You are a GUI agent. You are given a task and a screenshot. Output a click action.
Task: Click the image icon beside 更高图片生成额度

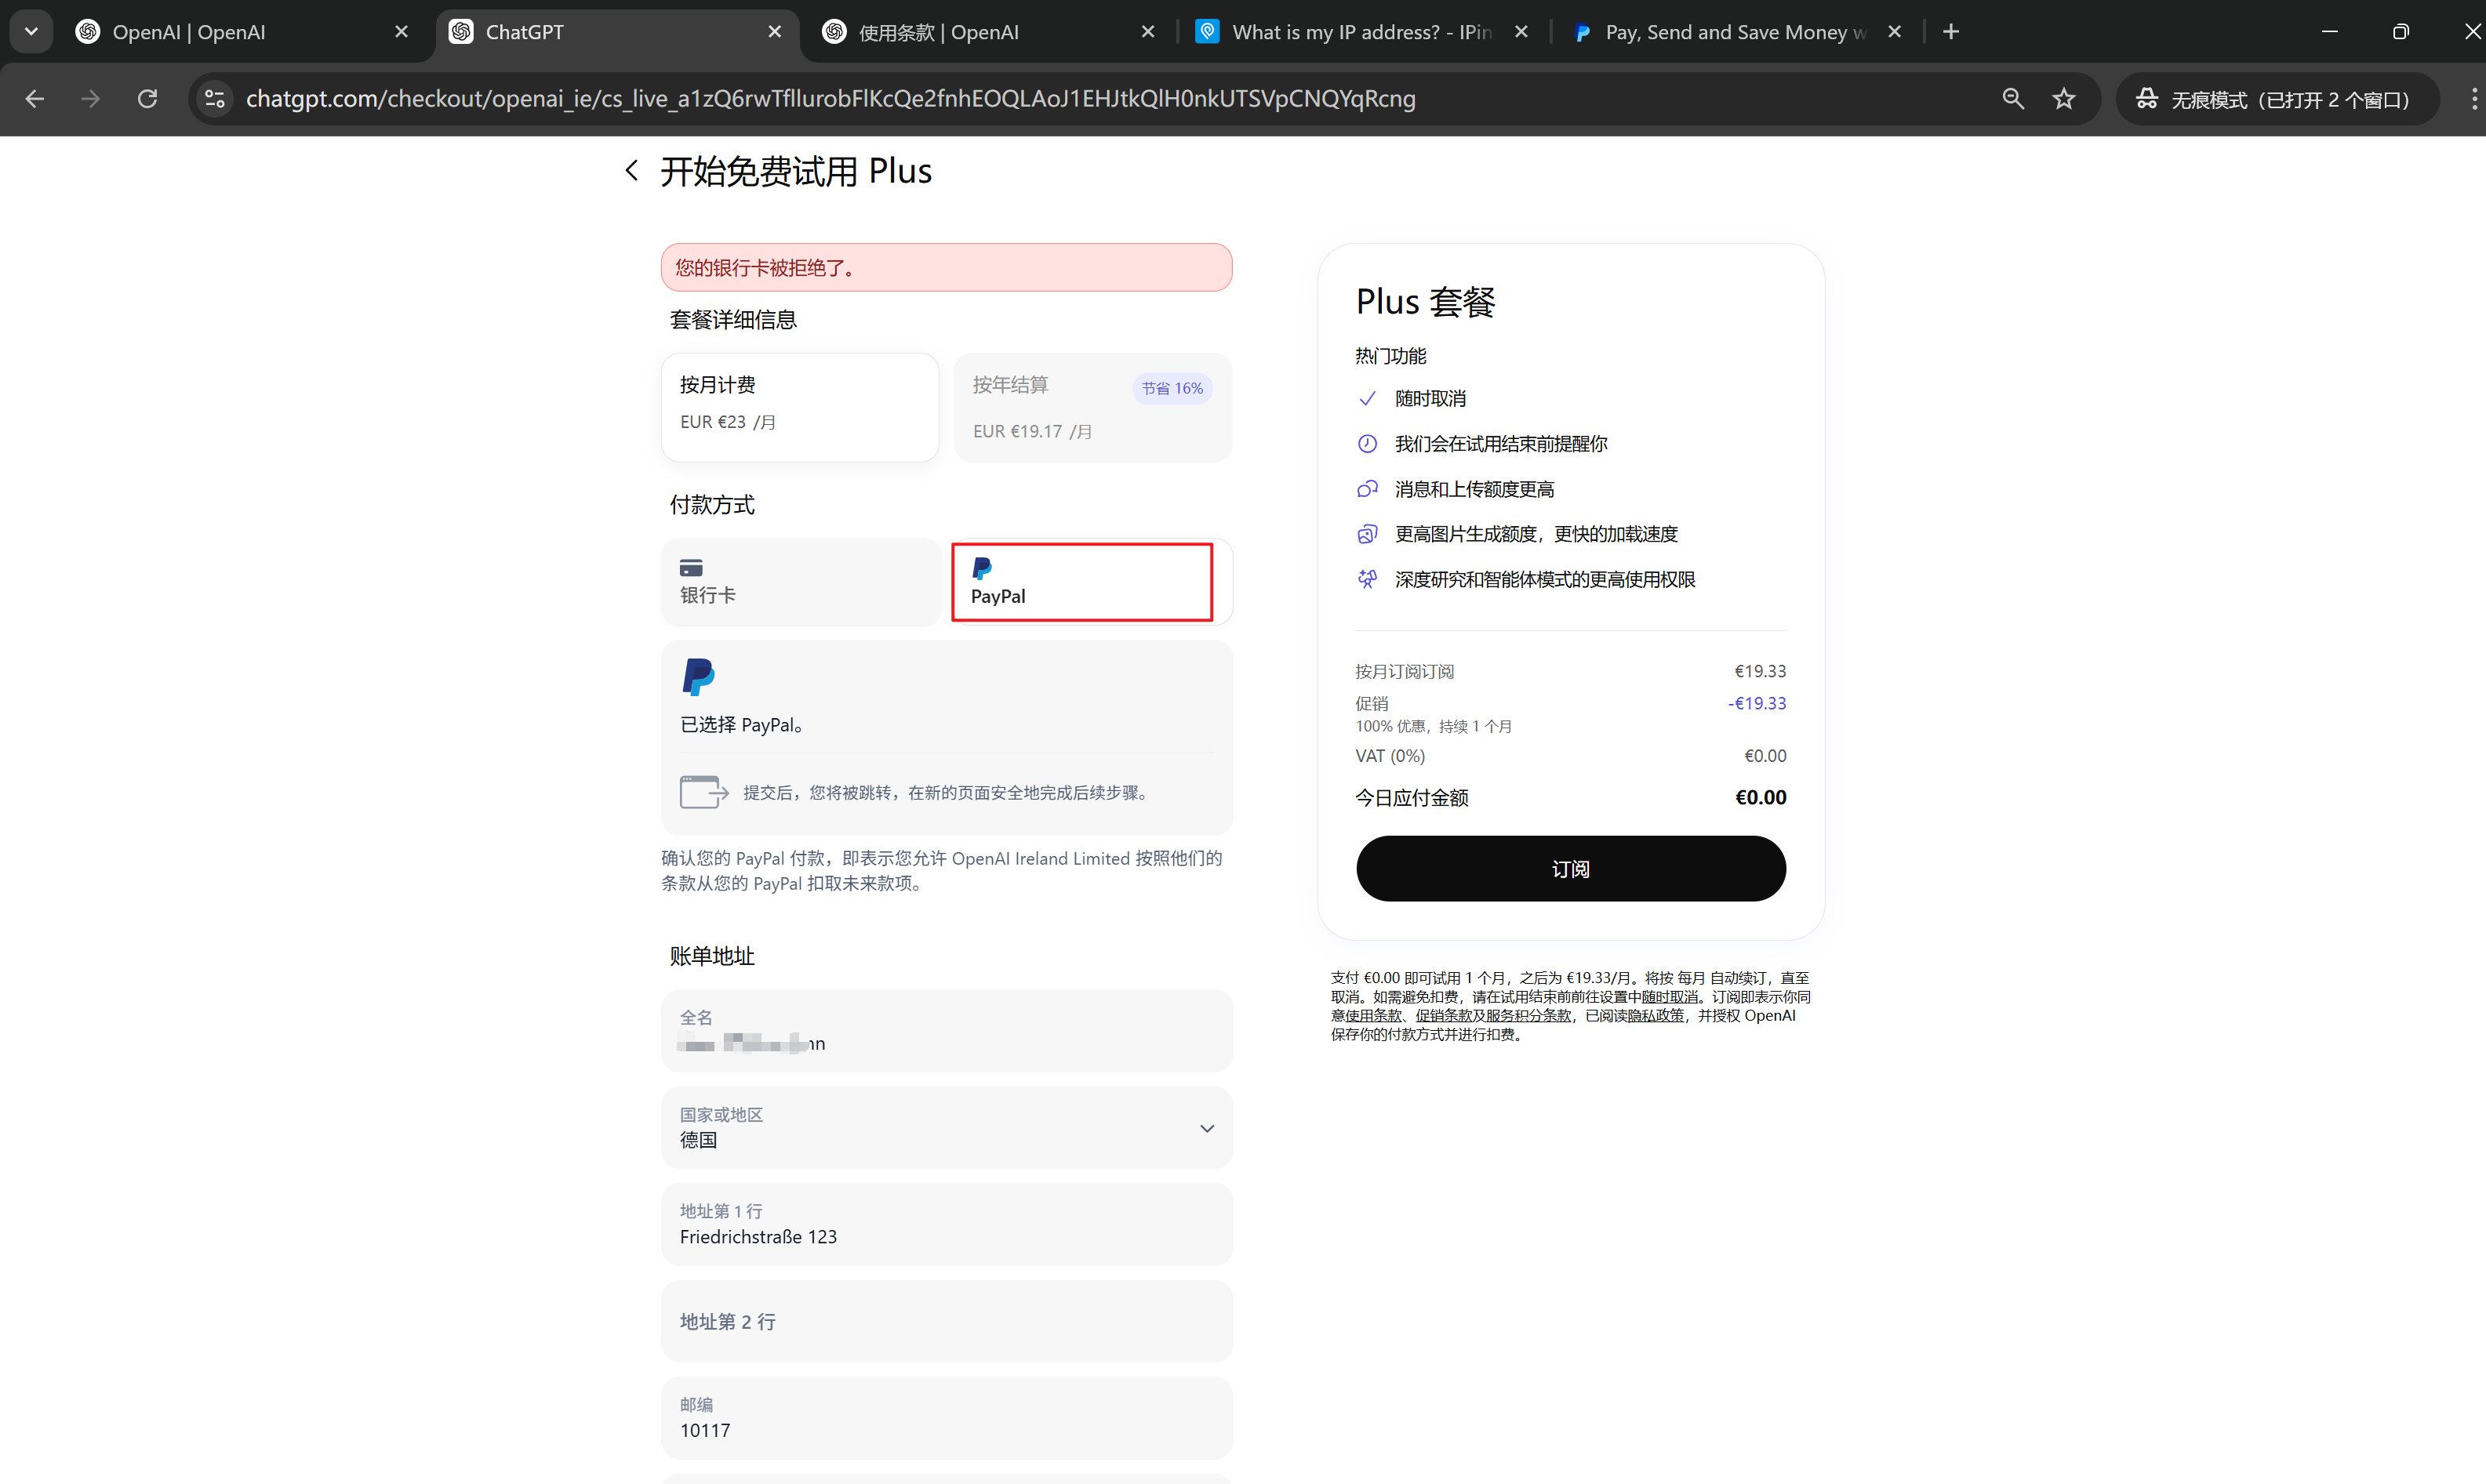pos(1368,534)
